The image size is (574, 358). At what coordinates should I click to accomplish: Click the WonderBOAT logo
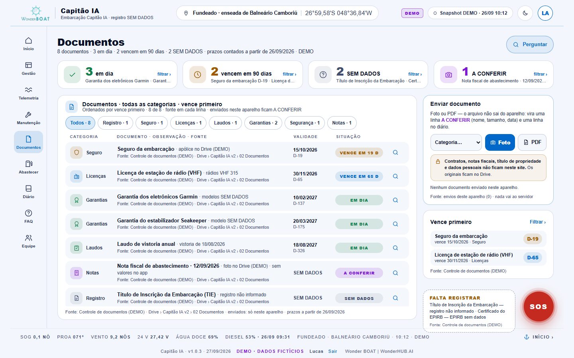click(x=35, y=14)
